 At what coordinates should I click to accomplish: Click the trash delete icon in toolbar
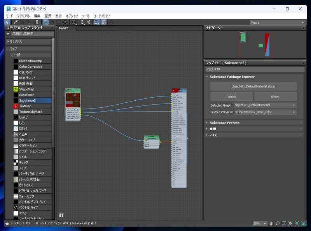click(37, 22)
